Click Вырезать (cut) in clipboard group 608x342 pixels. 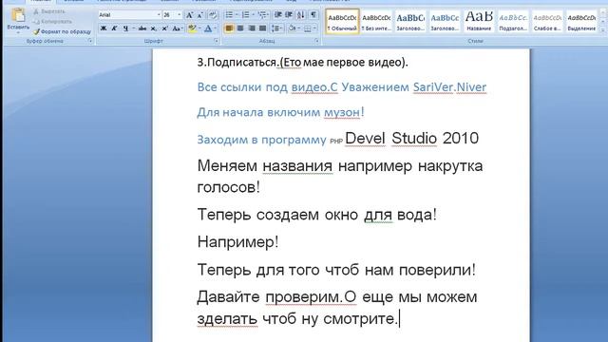click(49, 11)
